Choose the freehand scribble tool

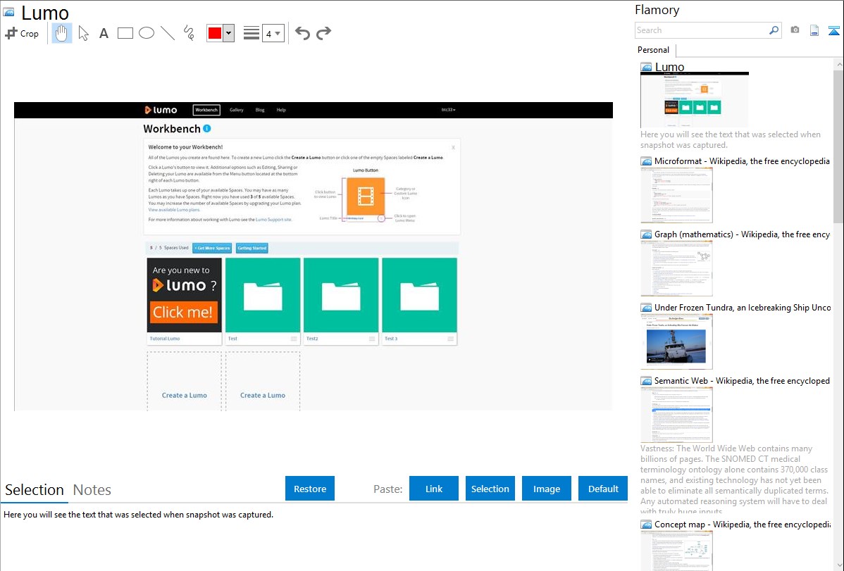click(189, 33)
